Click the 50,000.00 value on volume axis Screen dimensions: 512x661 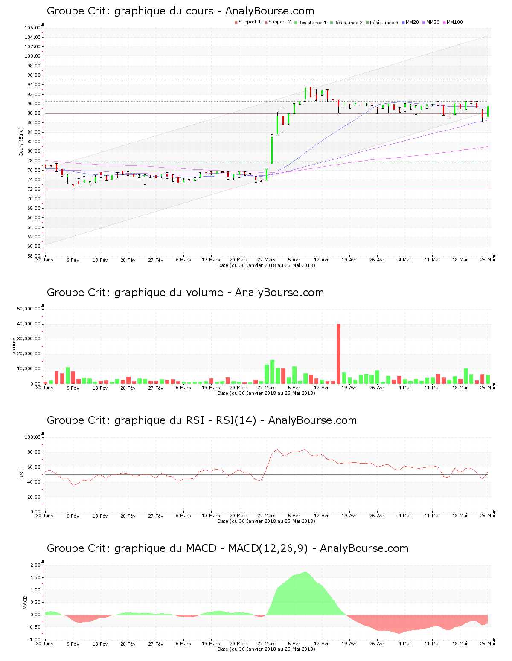pyautogui.click(x=29, y=309)
